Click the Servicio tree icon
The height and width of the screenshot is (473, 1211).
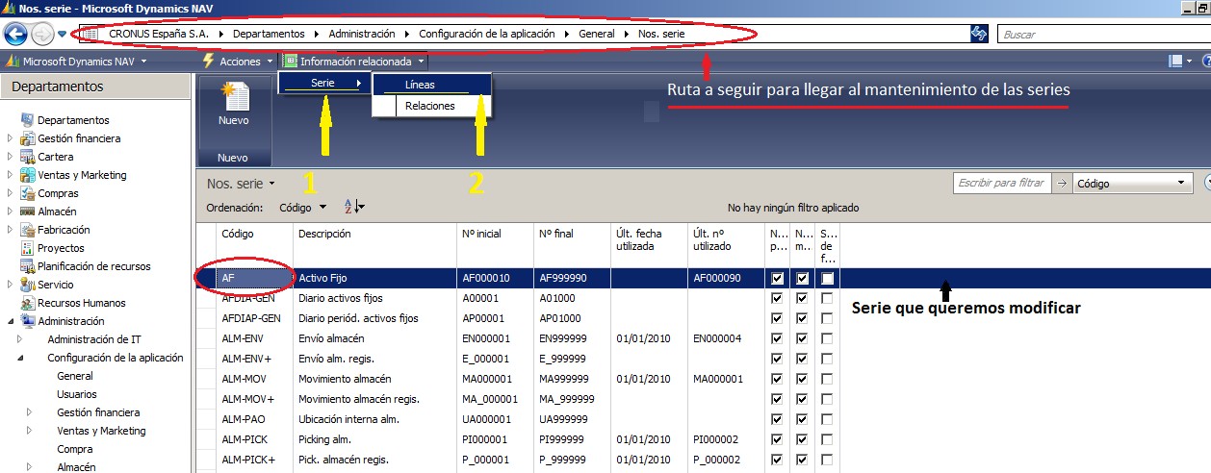coord(27,285)
